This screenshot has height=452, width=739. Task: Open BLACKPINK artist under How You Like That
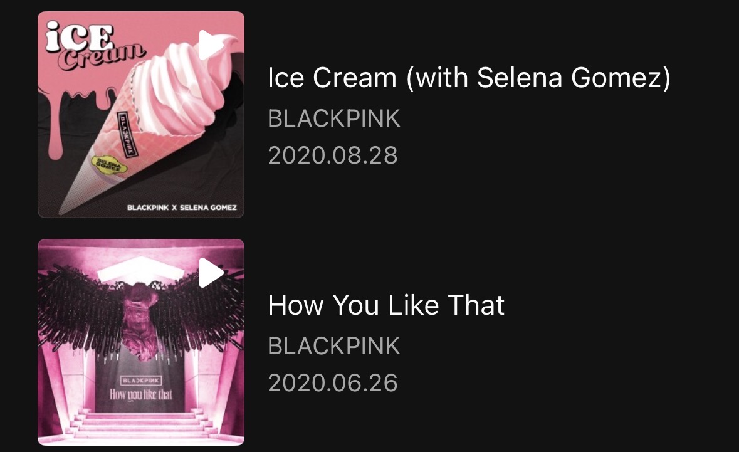pos(333,346)
